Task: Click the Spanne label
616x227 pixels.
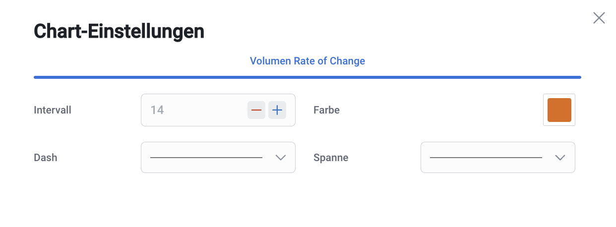Action: (331, 158)
